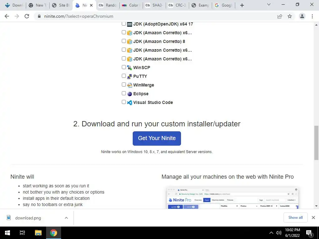Switch to the Color tab
Viewport: 319px width, 239px height.
[131, 5]
